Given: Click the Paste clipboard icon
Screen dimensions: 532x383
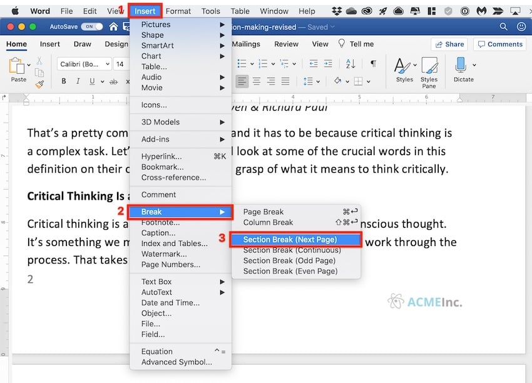Looking at the screenshot, I should [x=17, y=66].
